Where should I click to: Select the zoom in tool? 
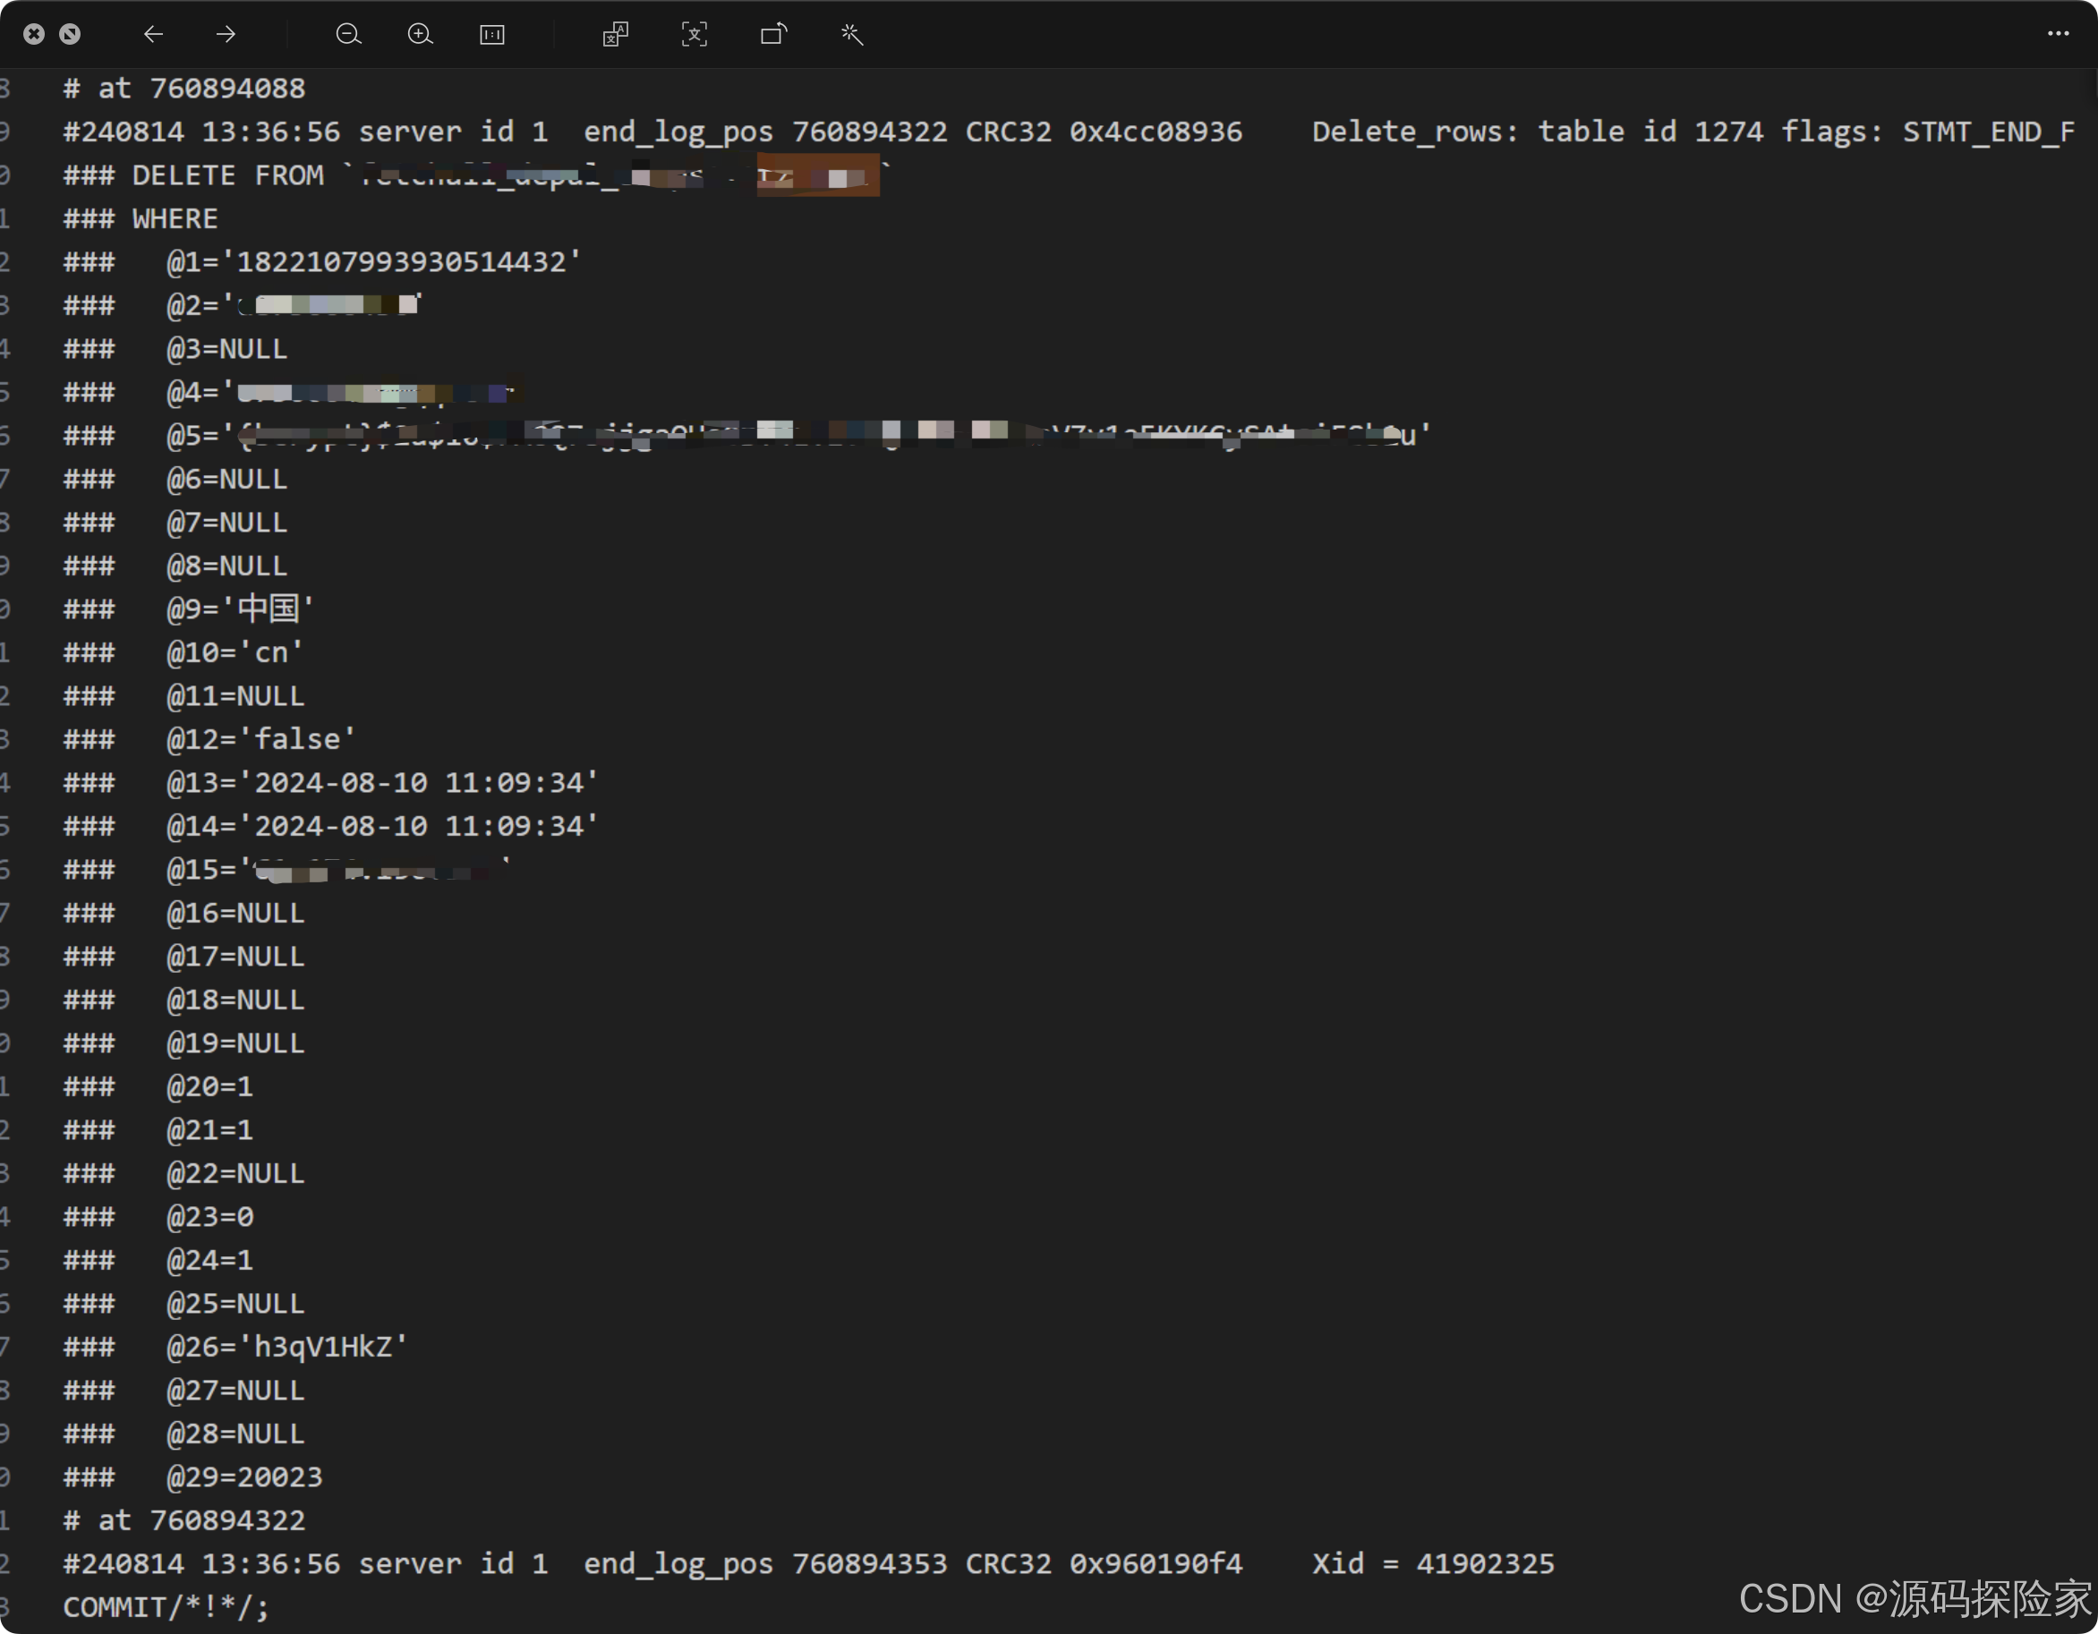[x=420, y=34]
